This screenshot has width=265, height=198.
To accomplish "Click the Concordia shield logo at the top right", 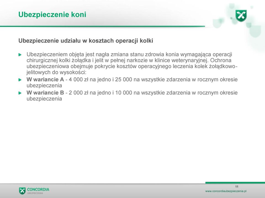I will point(241,16).
